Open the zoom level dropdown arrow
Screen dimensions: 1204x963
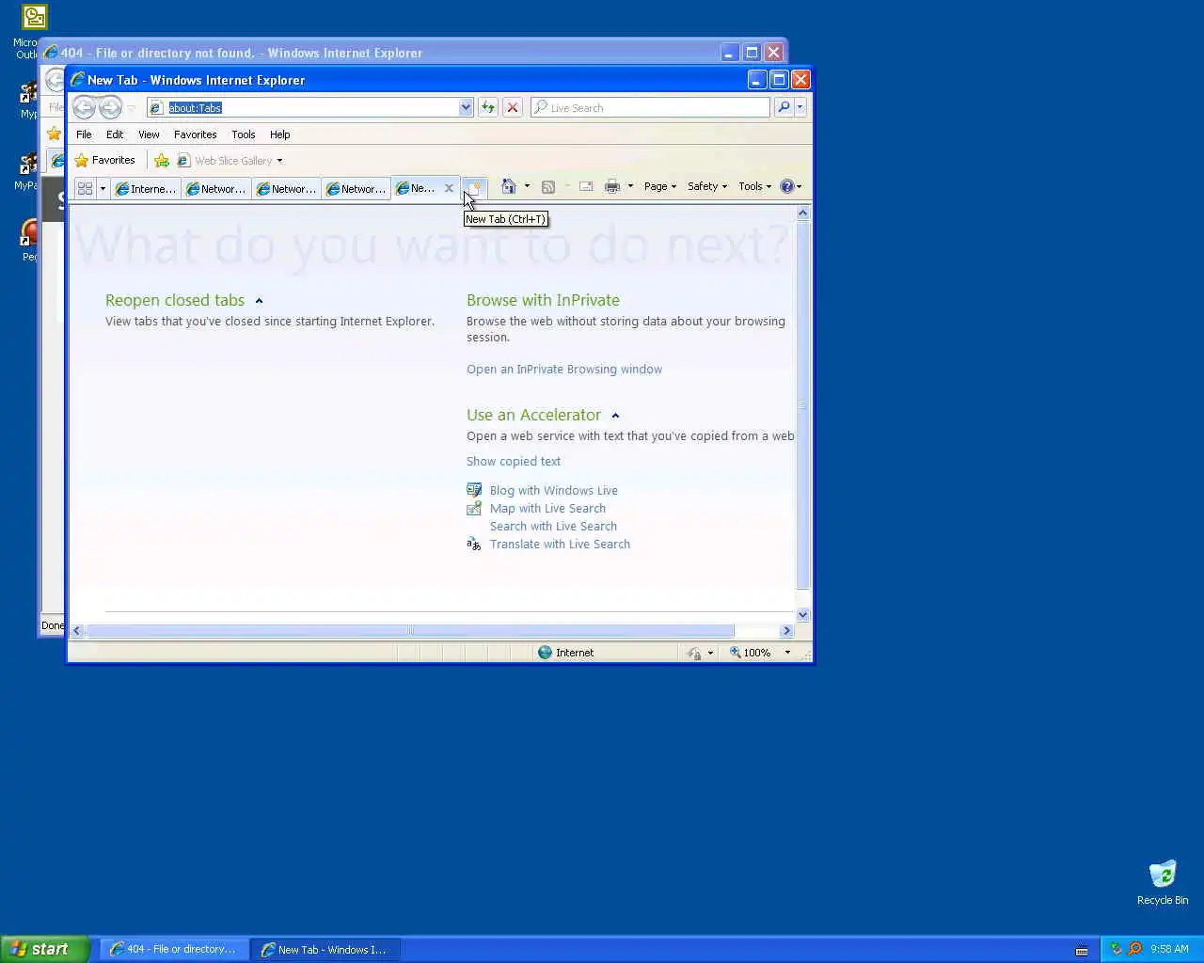(x=787, y=653)
